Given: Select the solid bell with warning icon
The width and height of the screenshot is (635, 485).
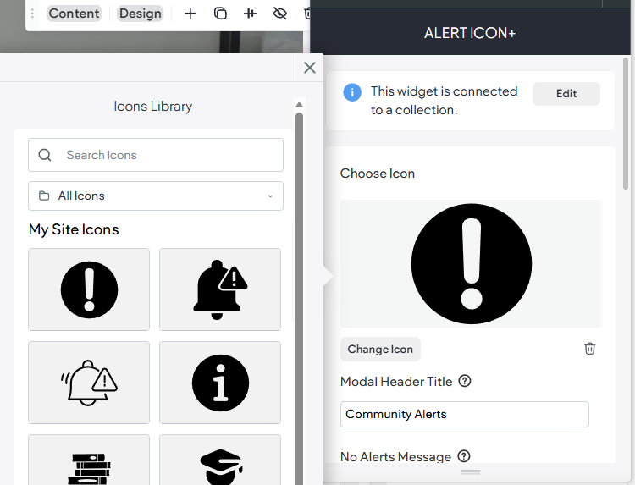Looking at the screenshot, I should tap(220, 289).
